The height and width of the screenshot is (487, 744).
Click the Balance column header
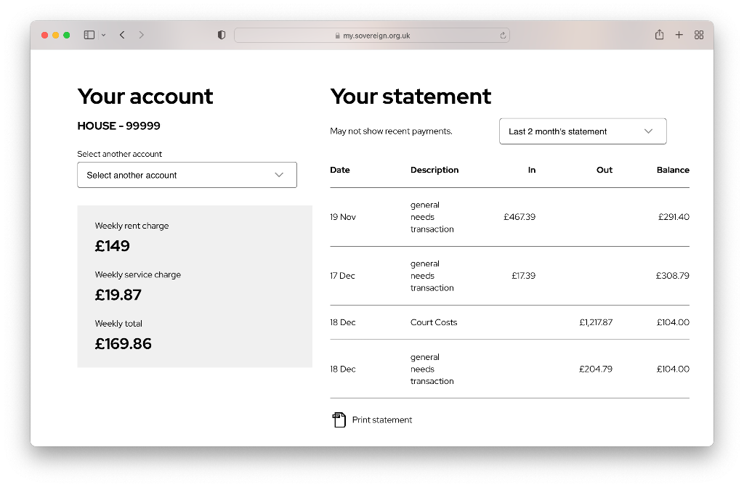(673, 170)
